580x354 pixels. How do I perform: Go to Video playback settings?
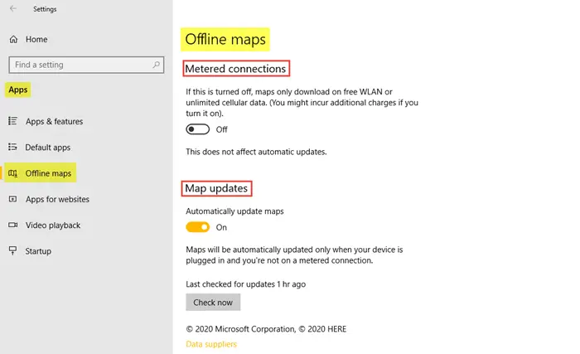(53, 225)
